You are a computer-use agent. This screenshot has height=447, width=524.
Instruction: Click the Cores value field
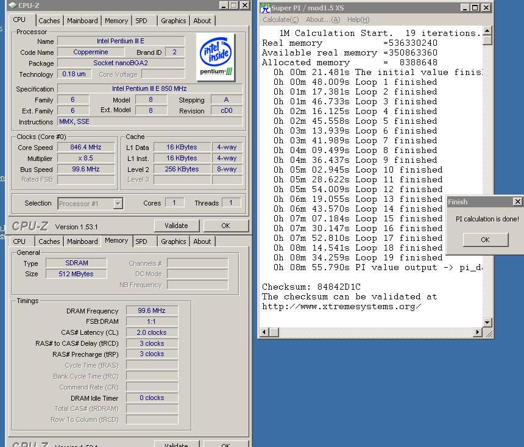[174, 202]
